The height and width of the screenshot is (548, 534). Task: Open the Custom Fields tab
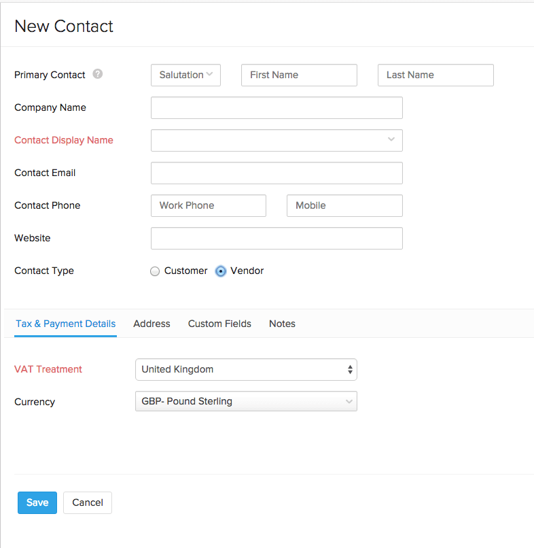coord(219,324)
